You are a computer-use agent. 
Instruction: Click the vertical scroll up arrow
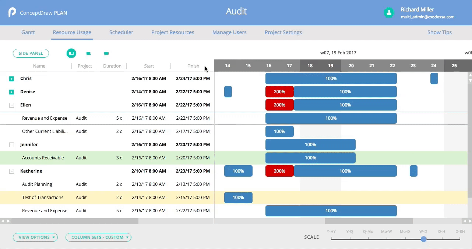(470, 75)
